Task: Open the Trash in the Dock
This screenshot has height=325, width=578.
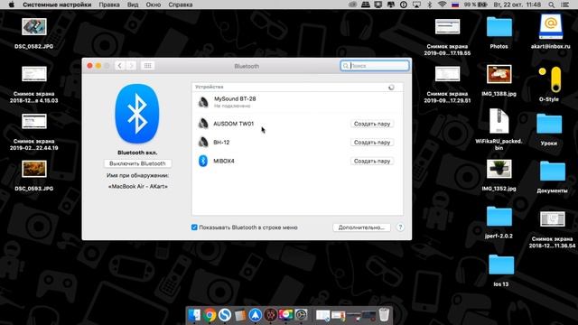Action: 384,315
